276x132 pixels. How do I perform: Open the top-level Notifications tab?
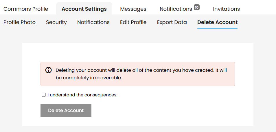point(176,9)
